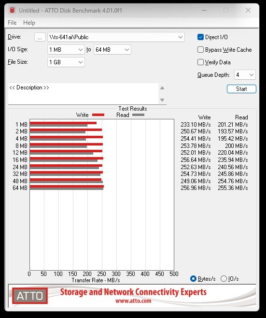Viewport: 266px width, 318px height.
Task: Open the Help menu
Action: [x=29, y=23]
